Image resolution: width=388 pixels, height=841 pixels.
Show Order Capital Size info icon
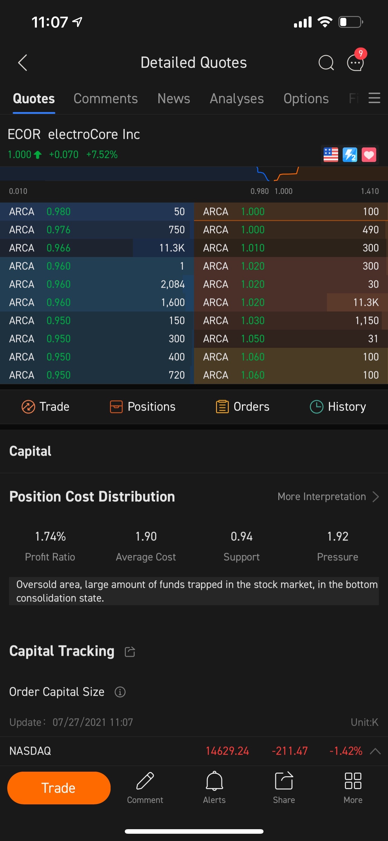coord(120,692)
